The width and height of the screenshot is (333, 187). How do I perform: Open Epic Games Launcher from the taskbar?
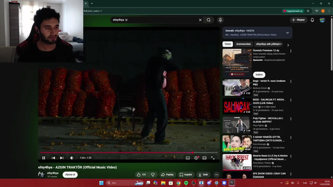[232, 183]
